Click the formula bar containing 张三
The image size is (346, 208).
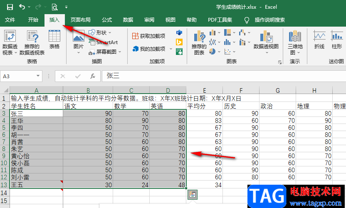pyautogui.click(x=224, y=76)
